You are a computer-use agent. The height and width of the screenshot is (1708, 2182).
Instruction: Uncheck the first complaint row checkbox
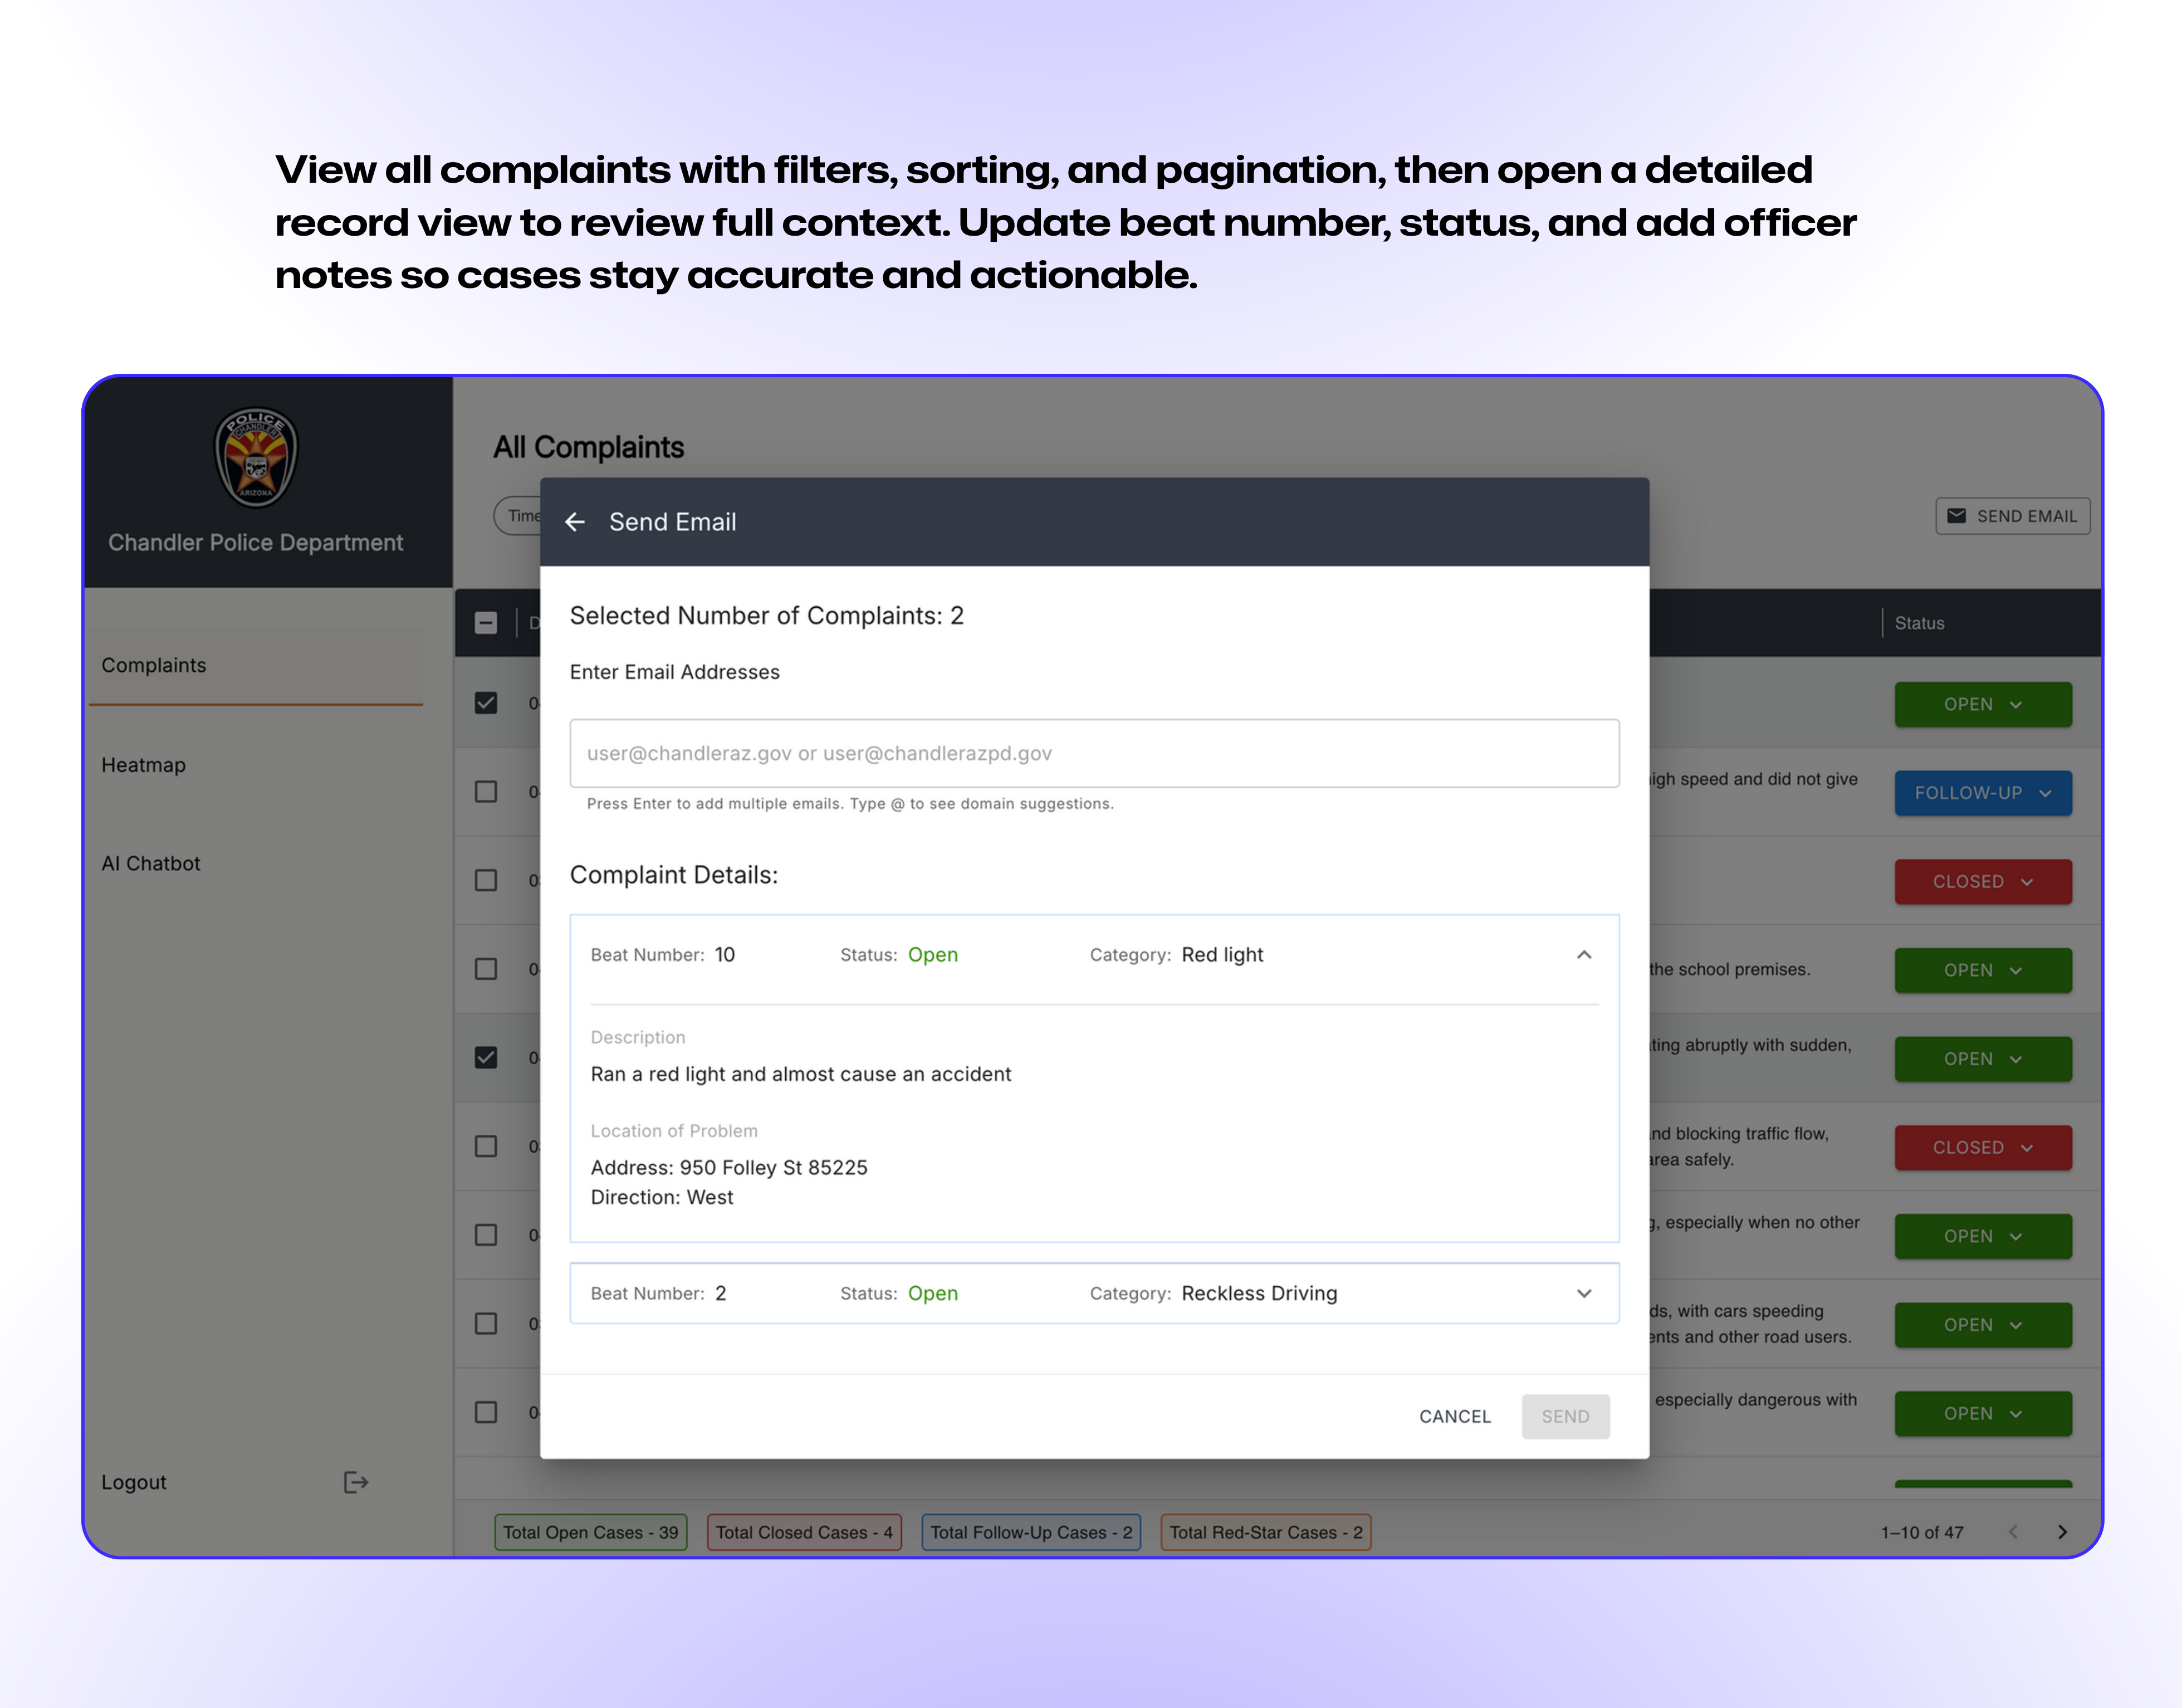[x=486, y=703]
